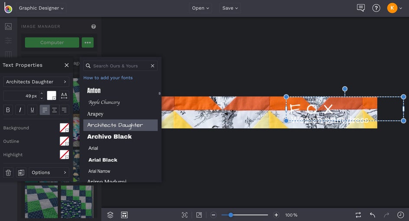Open the user account avatar K
Viewport: 409px width, 221px height.
tap(392, 8)
